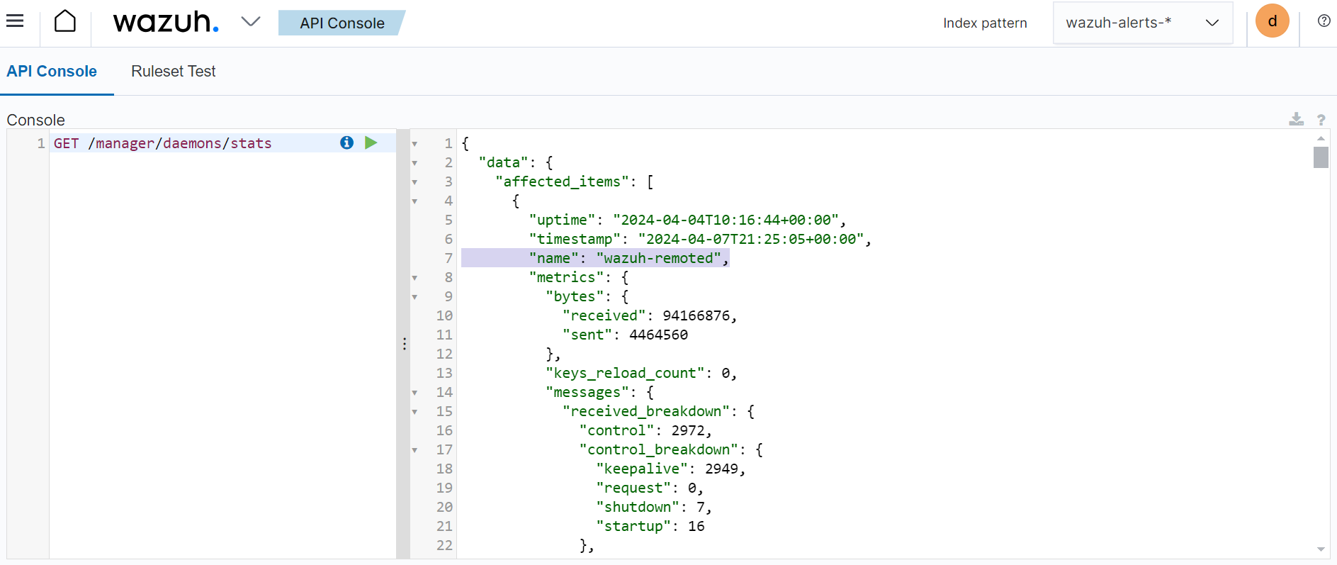The width and height of the screenshot is (1337, 565).
Task: Collapse the "metrics" fold arrow
Action: 414,278
